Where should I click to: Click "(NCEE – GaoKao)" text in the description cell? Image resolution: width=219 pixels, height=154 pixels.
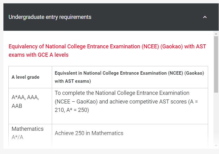(75, 101)
